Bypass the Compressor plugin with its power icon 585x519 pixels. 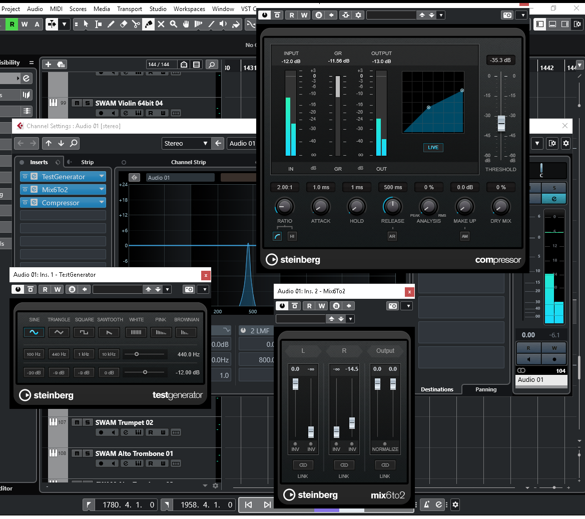265,15
